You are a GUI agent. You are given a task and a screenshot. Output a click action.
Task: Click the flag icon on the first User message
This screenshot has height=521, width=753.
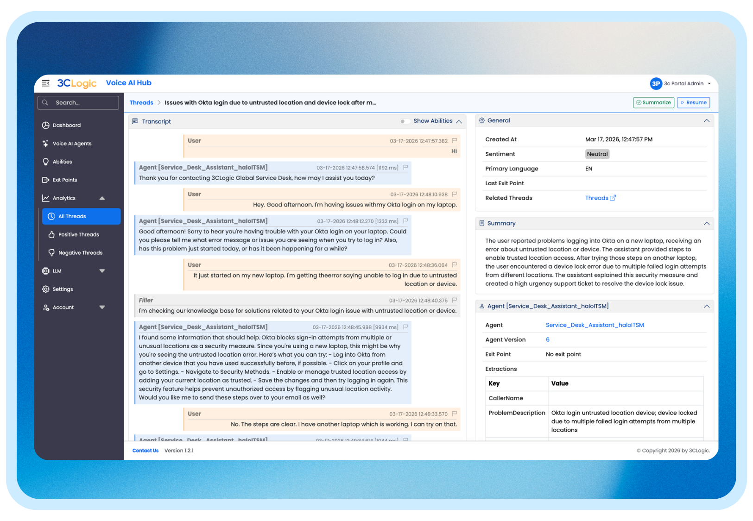[454, 141]
